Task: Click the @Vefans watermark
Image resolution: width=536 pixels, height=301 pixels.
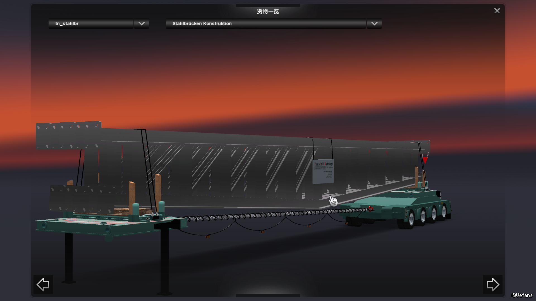Action: click(x=522, y=295)
